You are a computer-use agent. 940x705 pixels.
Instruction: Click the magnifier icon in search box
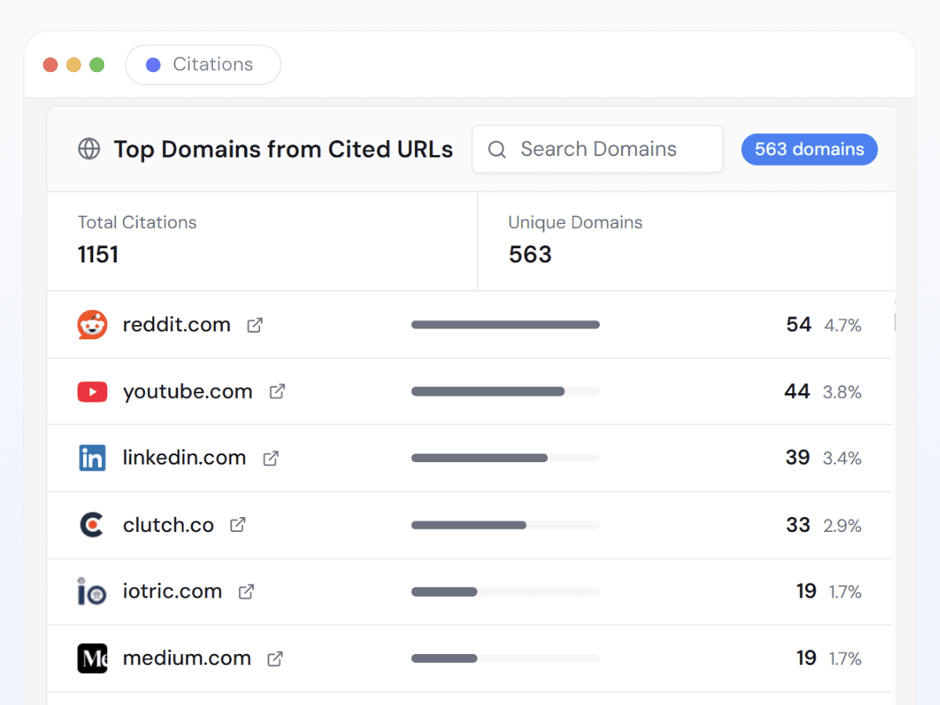click(x=497, y=150)
